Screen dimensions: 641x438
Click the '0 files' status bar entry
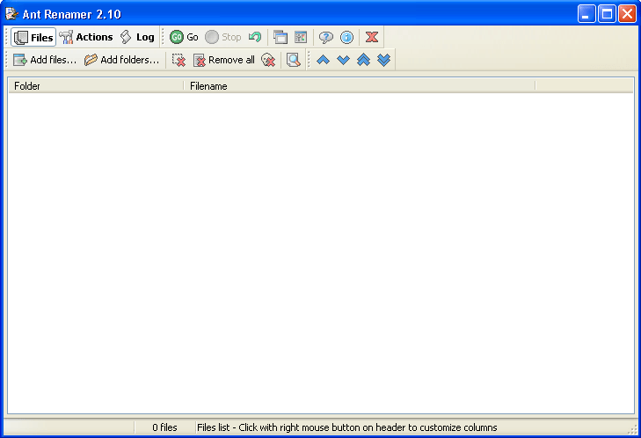pos(164,427)
